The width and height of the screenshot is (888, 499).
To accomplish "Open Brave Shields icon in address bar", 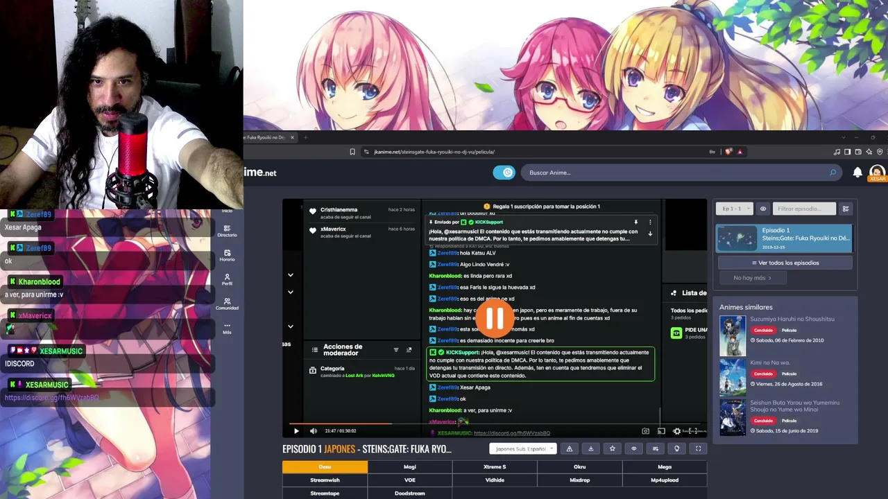I will [x=728, y=152].
